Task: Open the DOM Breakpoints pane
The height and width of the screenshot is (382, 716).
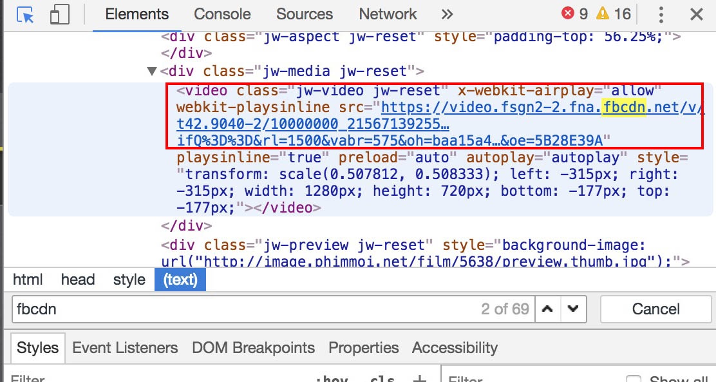Action: coord(253,348)
